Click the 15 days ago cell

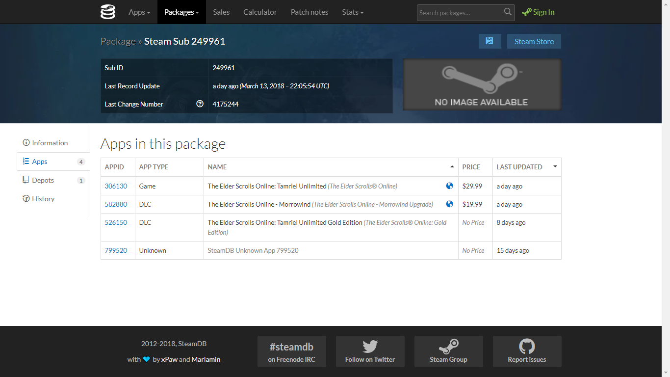pos(527,250)
